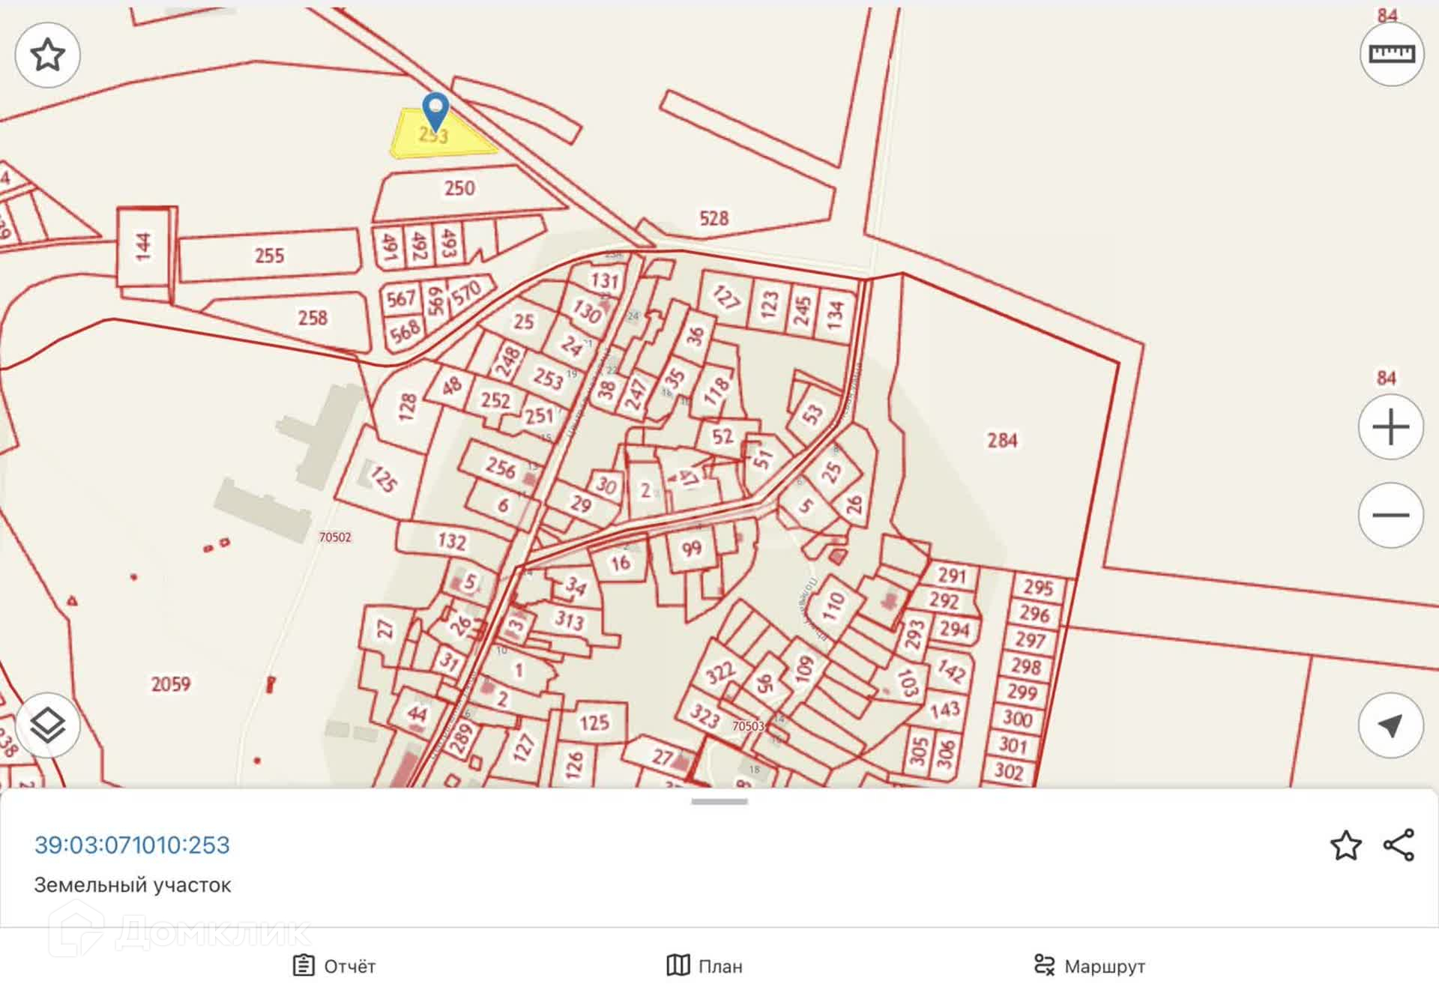Screen dimensions: 1439x996
Task: Add parcel to favorites in info panel
Action: tap(1345, 845)
